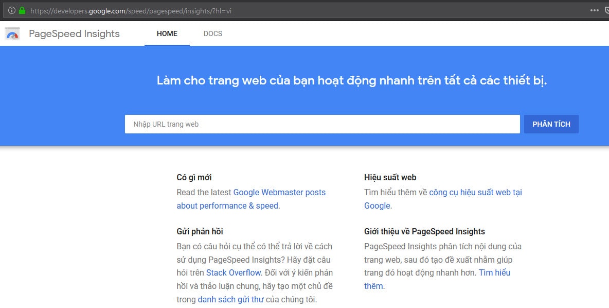Image resolution: width=609 pixels, height=308 pixels.
Task: Open the Google Webmaster posts link
Action: tap(279, 192)
